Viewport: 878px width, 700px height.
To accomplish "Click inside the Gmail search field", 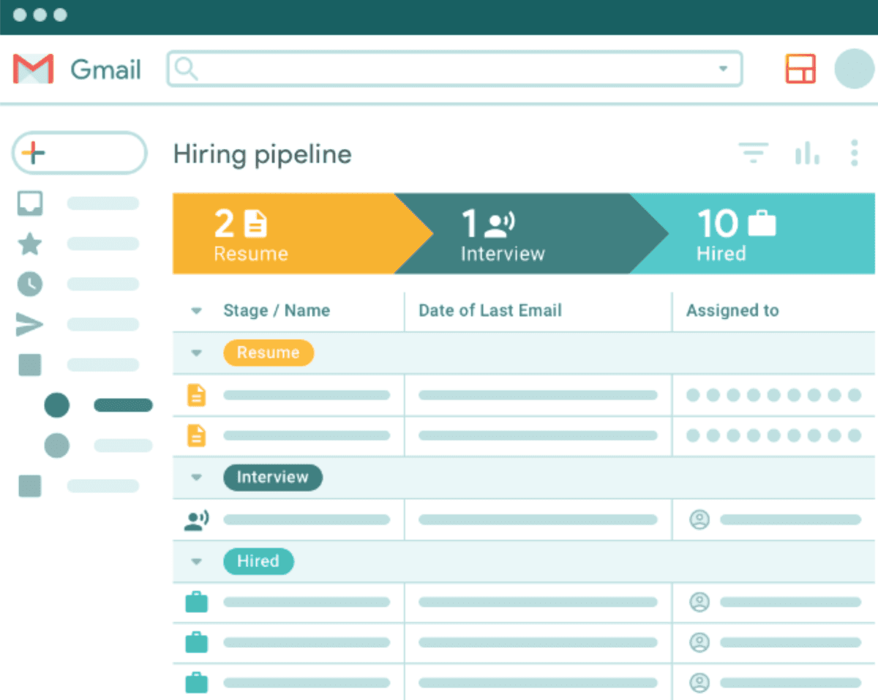I will (454, 69).
